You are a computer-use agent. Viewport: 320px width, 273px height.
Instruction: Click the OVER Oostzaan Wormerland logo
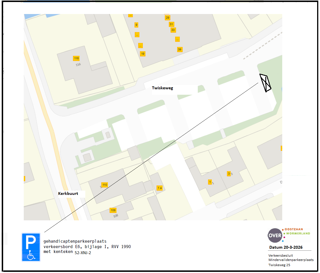point(289,235)
